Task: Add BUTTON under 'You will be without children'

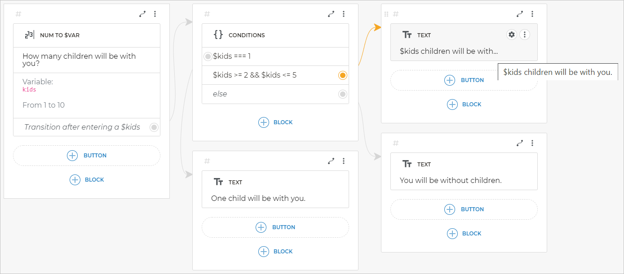Action: tap(464, 209)
